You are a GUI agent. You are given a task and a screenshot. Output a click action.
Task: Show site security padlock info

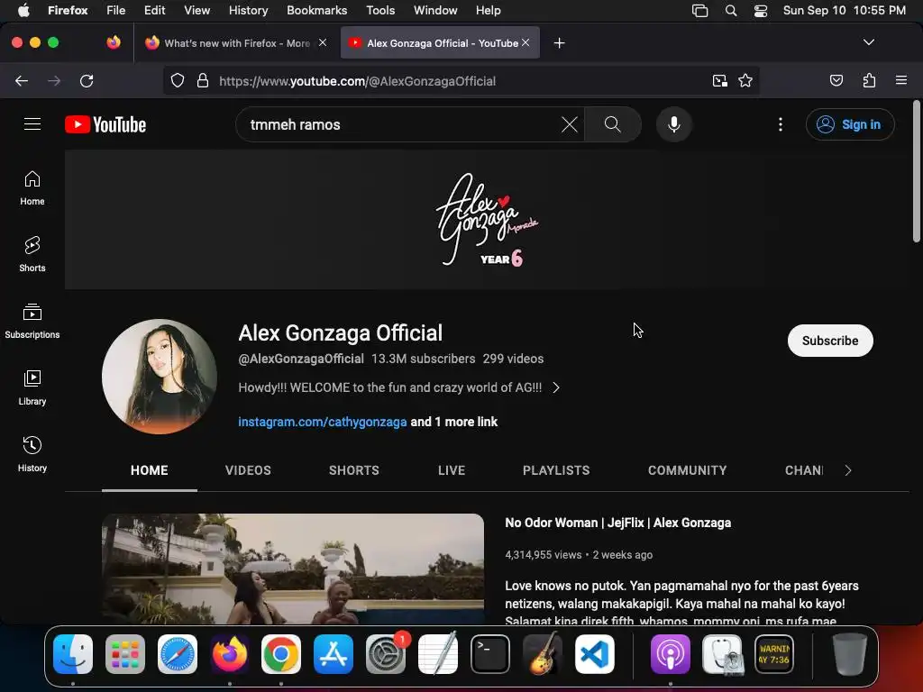[x=203, y=81]
